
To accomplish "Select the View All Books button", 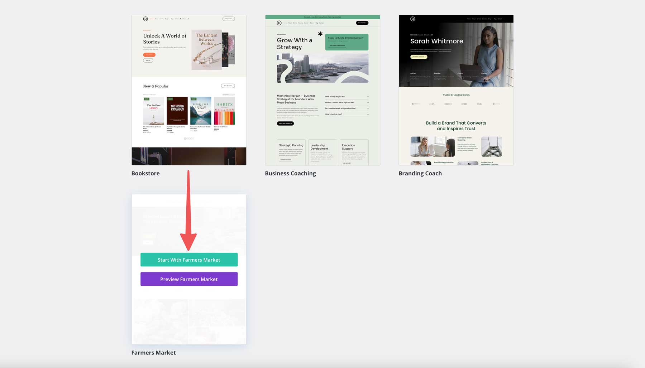I will [228, 86].
